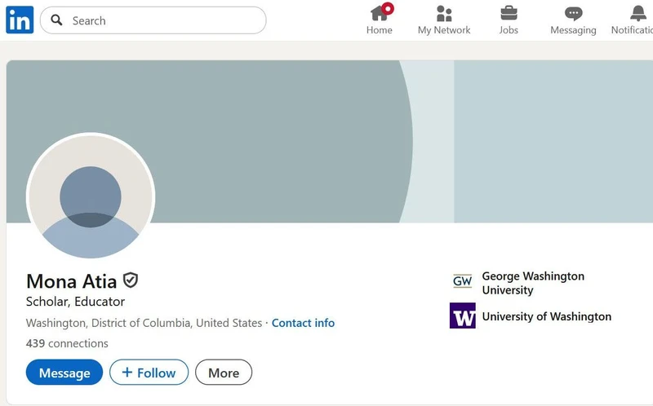The image size is (653, 406).
Task: Select the Home label in the navigation bar
Action: pyautogui.click(x=379, y=30)
